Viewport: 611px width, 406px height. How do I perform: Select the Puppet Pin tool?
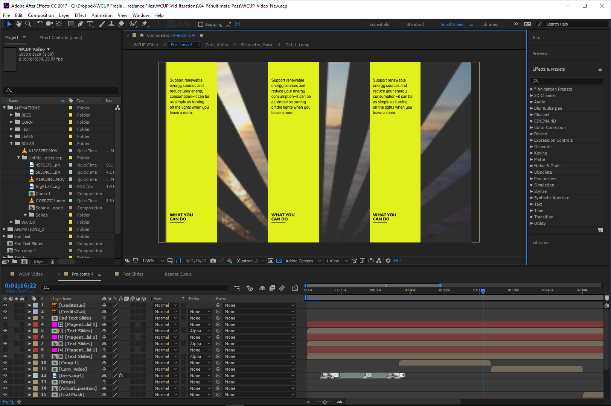point(145,24)
